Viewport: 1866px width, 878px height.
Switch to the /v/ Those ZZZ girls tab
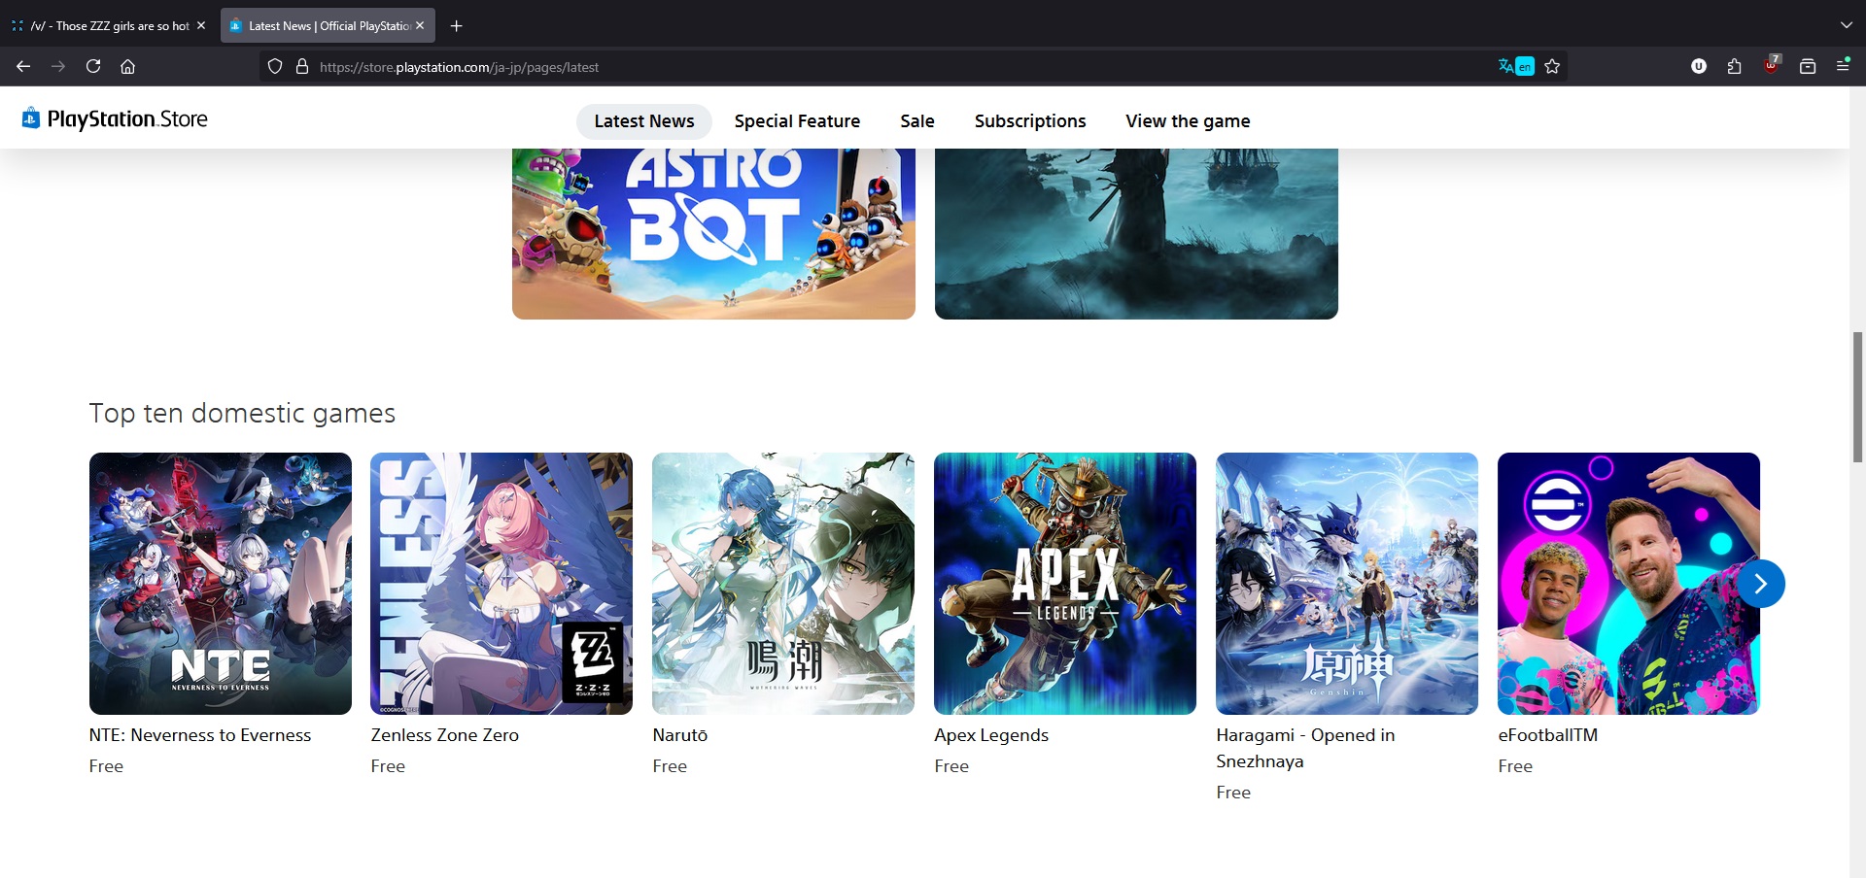(109, 26)
